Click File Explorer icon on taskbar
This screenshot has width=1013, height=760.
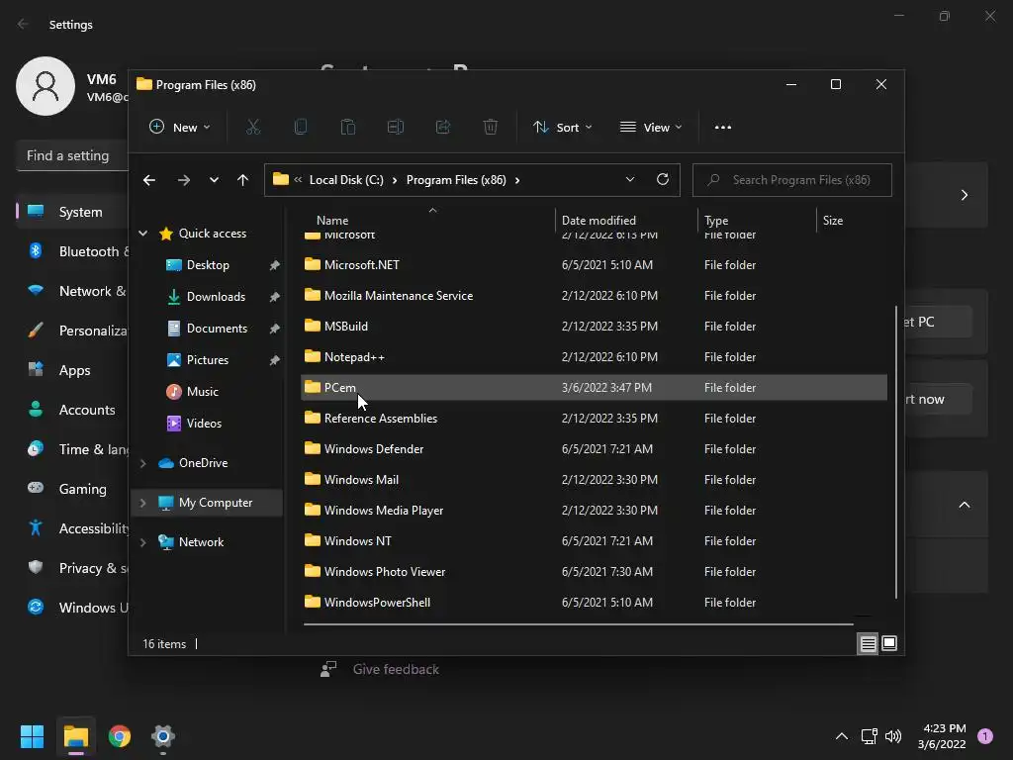pos(75,736)
